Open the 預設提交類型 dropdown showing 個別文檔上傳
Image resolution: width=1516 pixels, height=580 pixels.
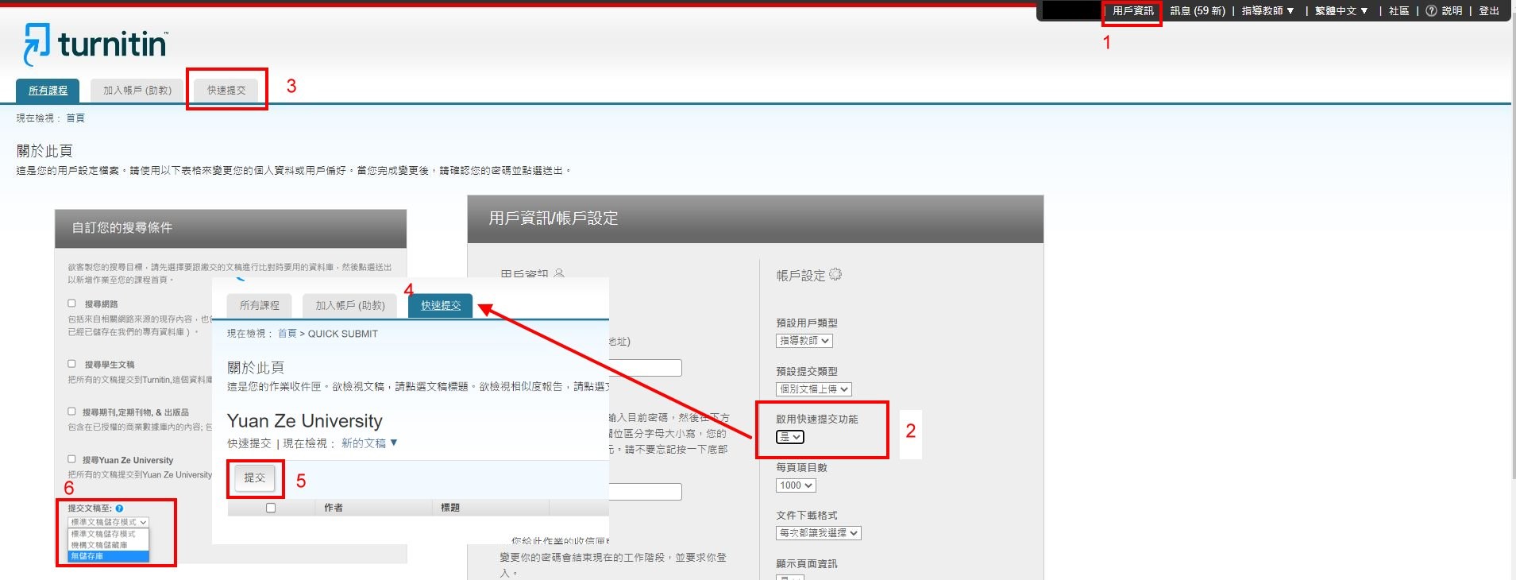814,389
